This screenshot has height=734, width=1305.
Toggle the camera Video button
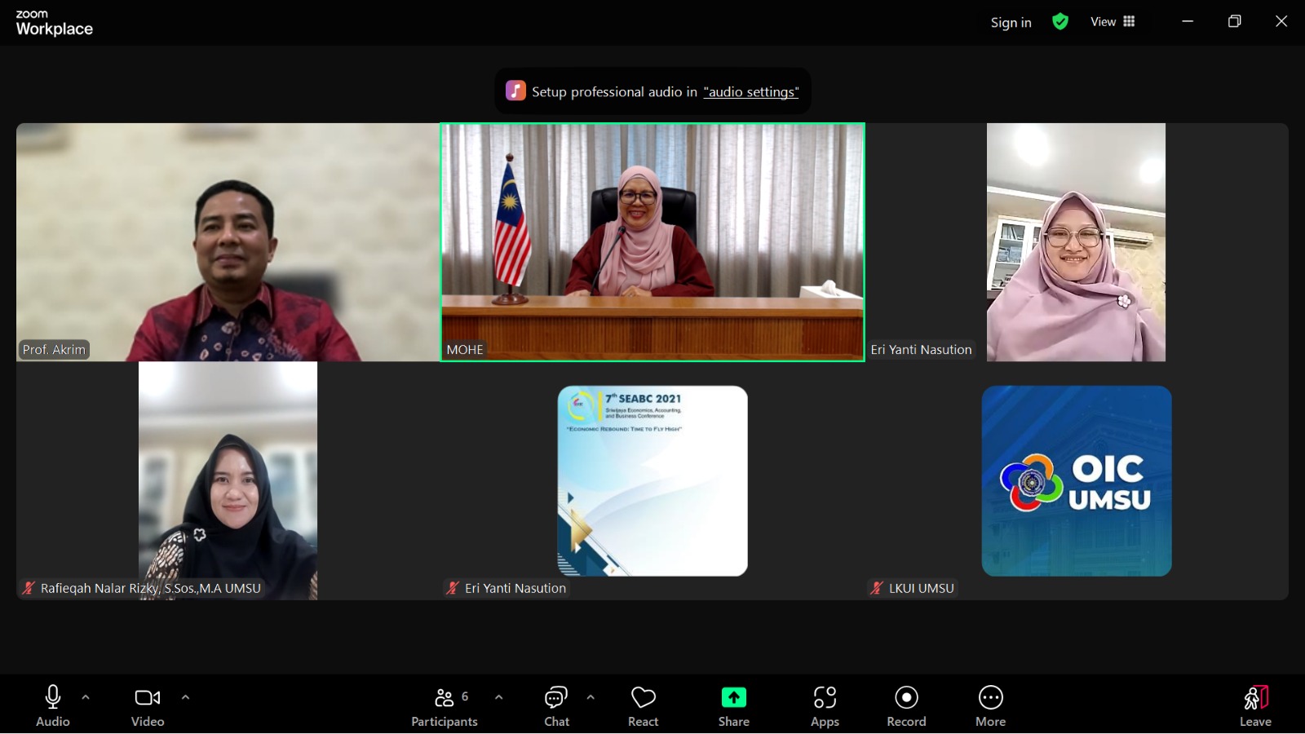[x=148, y=698]
